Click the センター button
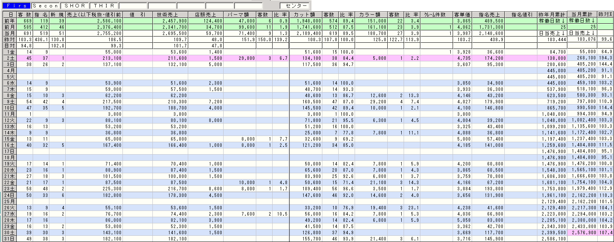Image resolution: width=614 pixels, height=242 pixels. (295, 6)
